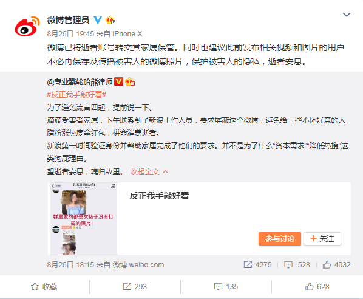
Task: Click crown badge next to 专业戳轮胎熊律师
Action: click(130, 81)
